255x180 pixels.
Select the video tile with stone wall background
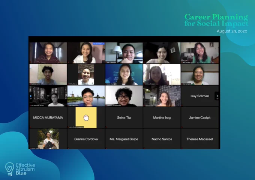162,96
